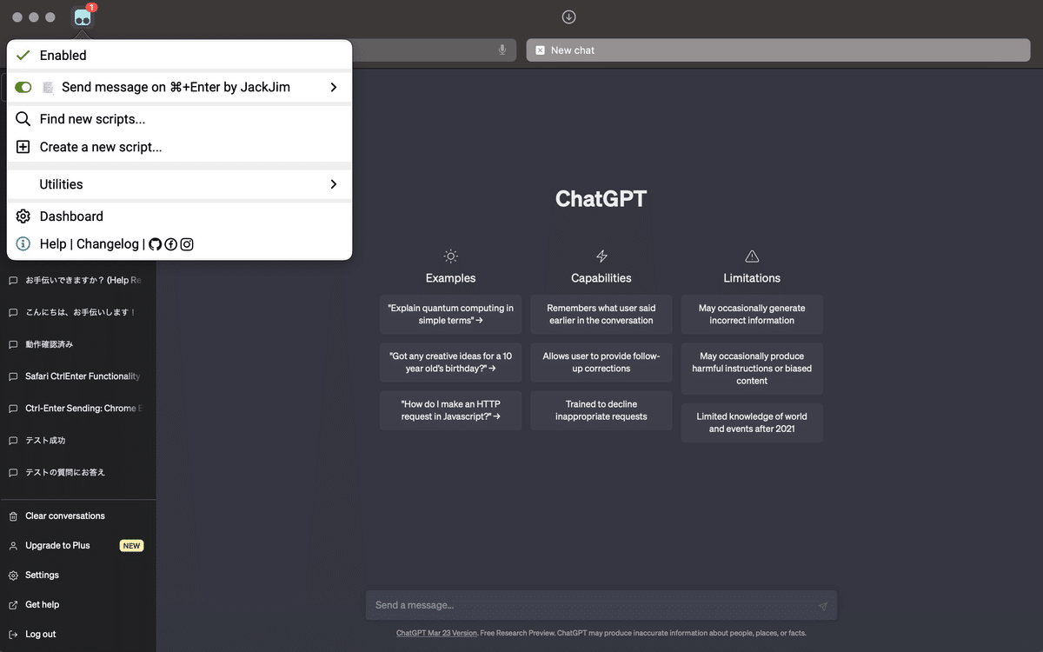Open the Changelog link
Screen dimensions: 1043x652
click(x=108, y=244)
